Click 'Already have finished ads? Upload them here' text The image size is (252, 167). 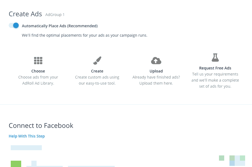[x=156, y=80]
